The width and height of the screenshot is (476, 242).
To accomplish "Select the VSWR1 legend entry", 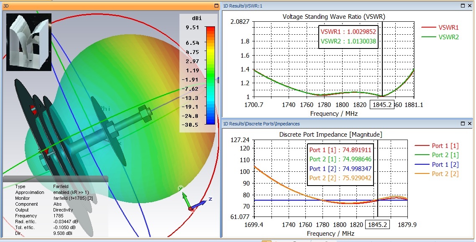I will [440, 27].
